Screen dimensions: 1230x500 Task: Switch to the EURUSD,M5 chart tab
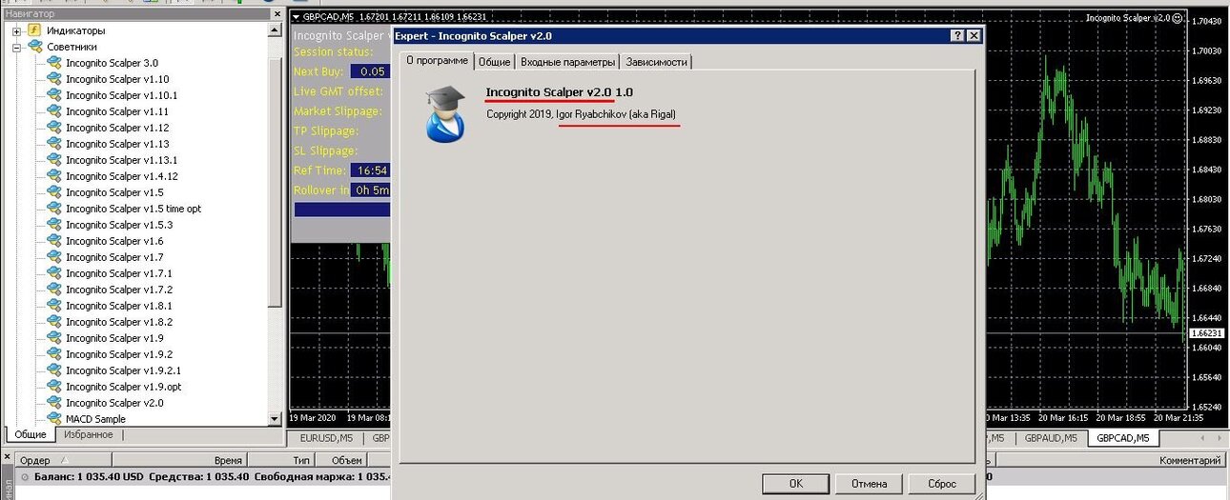[327, 438]
